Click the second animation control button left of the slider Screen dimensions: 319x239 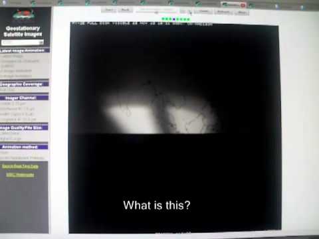click(125, 10)
